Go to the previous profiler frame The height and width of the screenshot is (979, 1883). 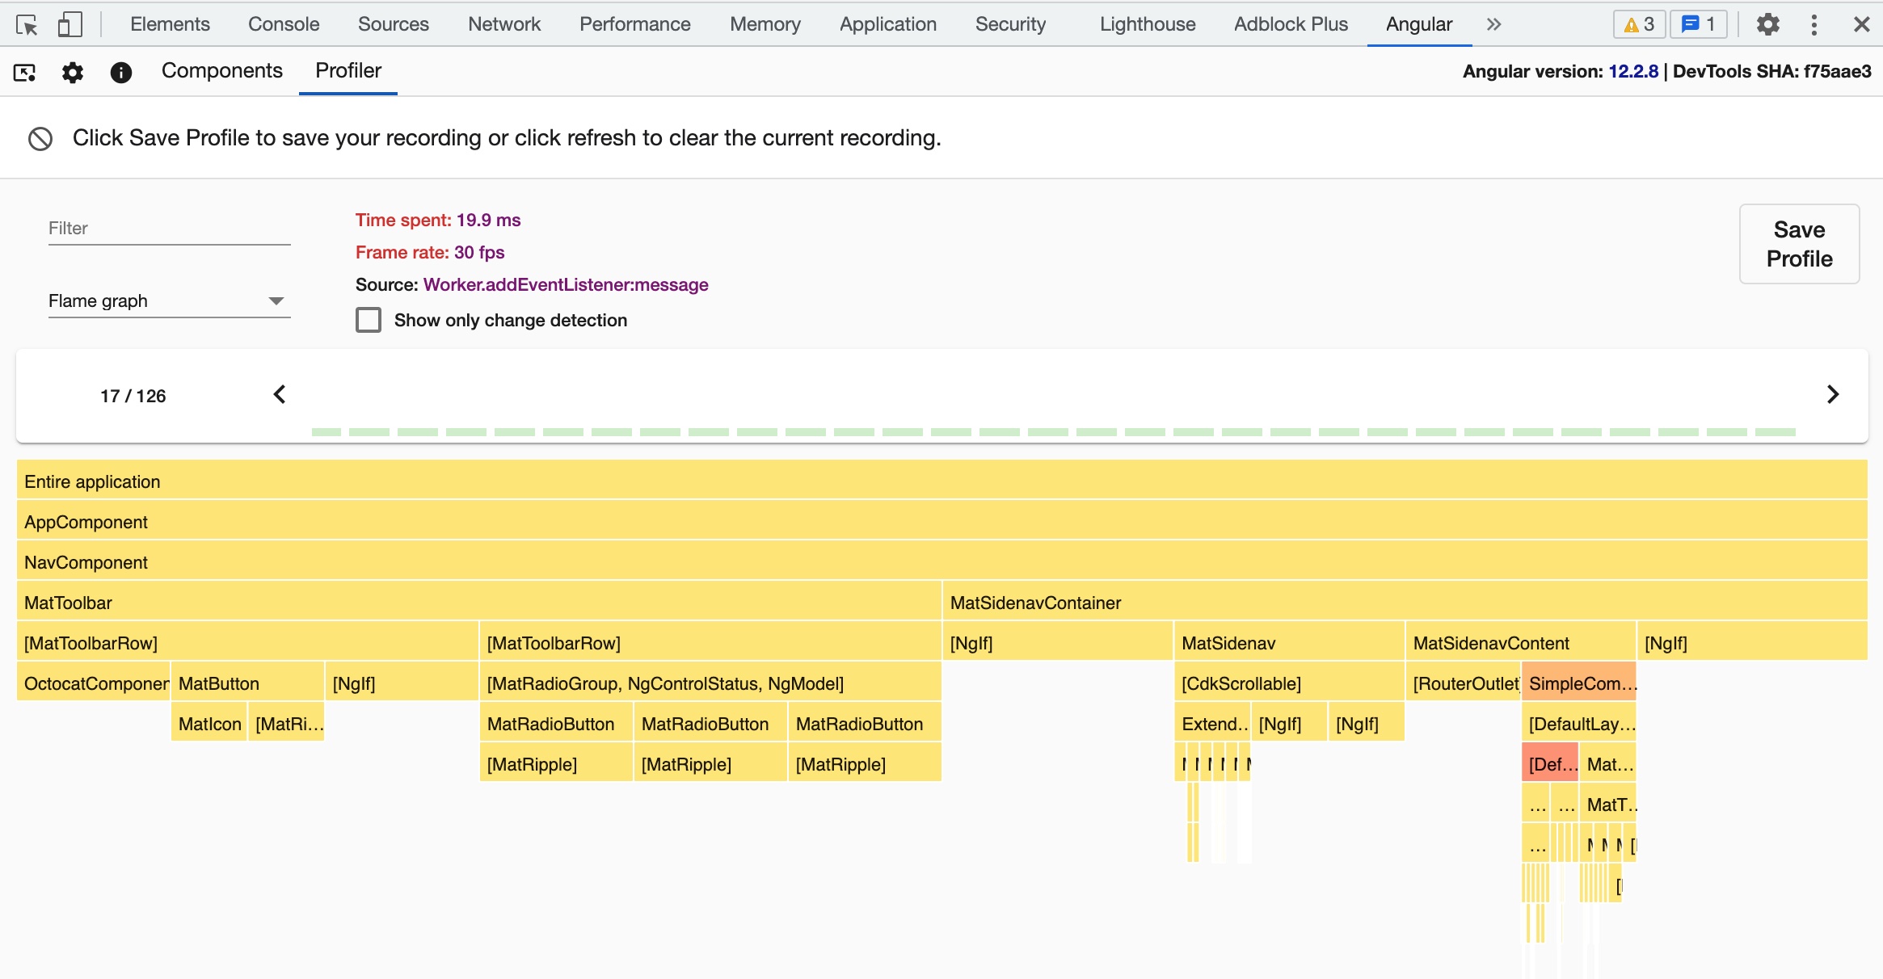click(280, 394)
